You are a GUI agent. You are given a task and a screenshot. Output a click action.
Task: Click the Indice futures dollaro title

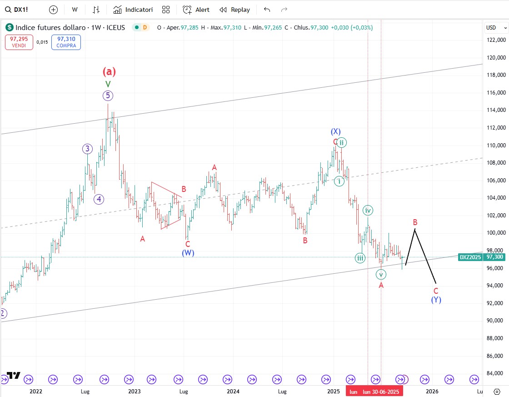click(x=50, y=28)
